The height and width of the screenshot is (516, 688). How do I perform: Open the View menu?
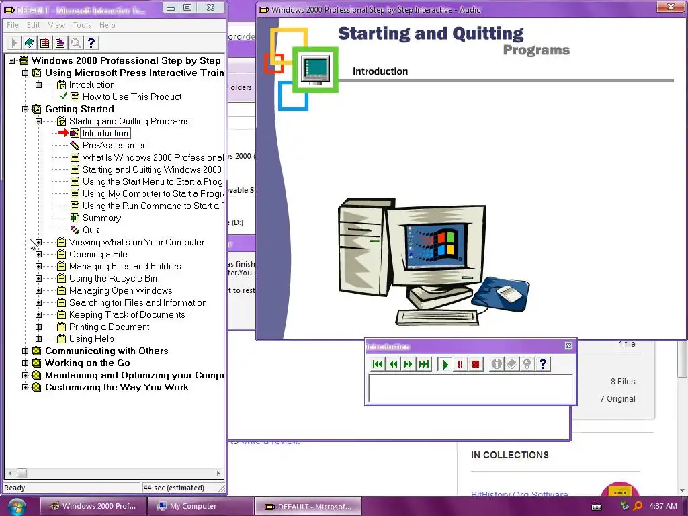pyautogui.click(x=56, y=25)
